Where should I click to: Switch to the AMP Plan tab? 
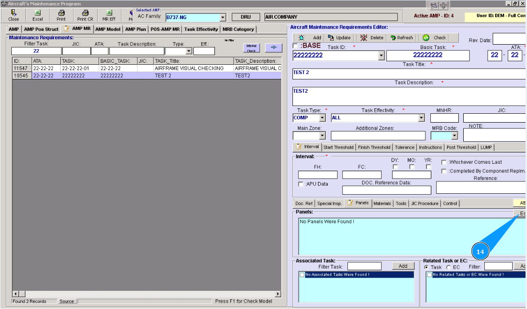(x=135, y=29)
